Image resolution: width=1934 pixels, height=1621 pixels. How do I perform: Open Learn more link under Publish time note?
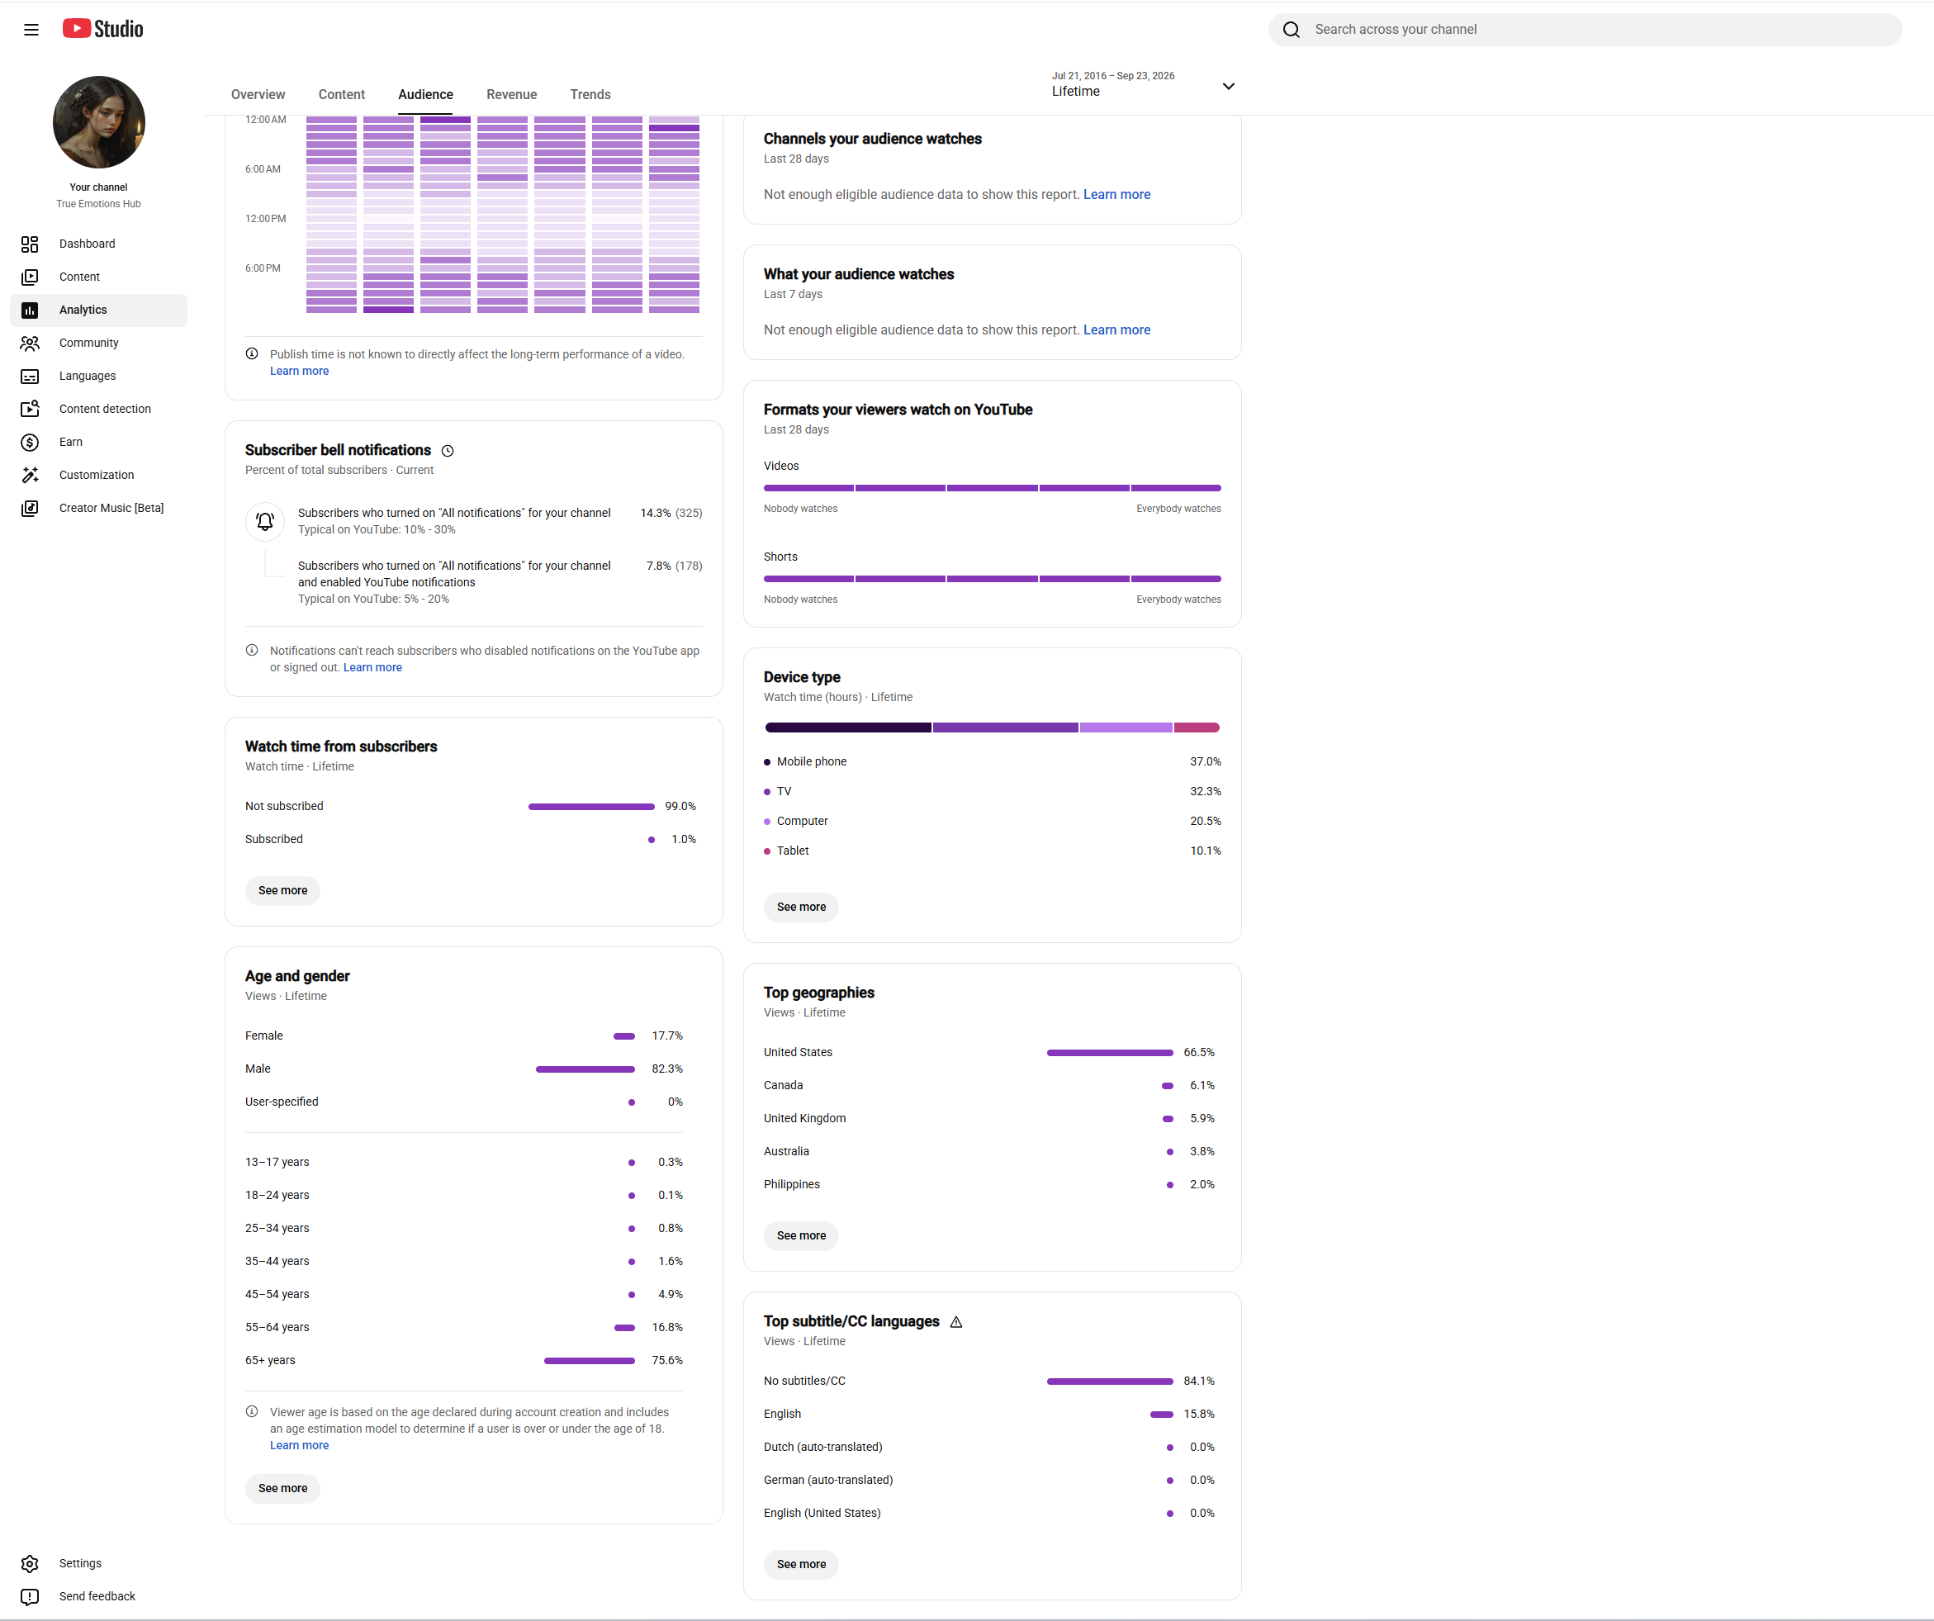click(x=299, y=371)
